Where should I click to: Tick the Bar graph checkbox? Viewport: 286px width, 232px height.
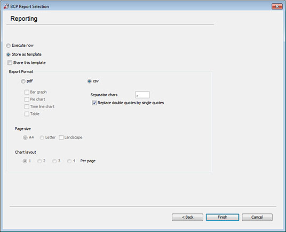pyautogui.click(x=27, y=92)
